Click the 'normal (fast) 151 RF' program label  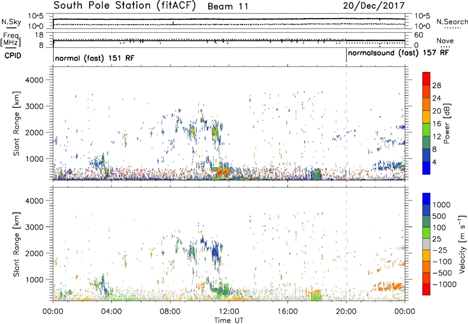pos(95,58)
